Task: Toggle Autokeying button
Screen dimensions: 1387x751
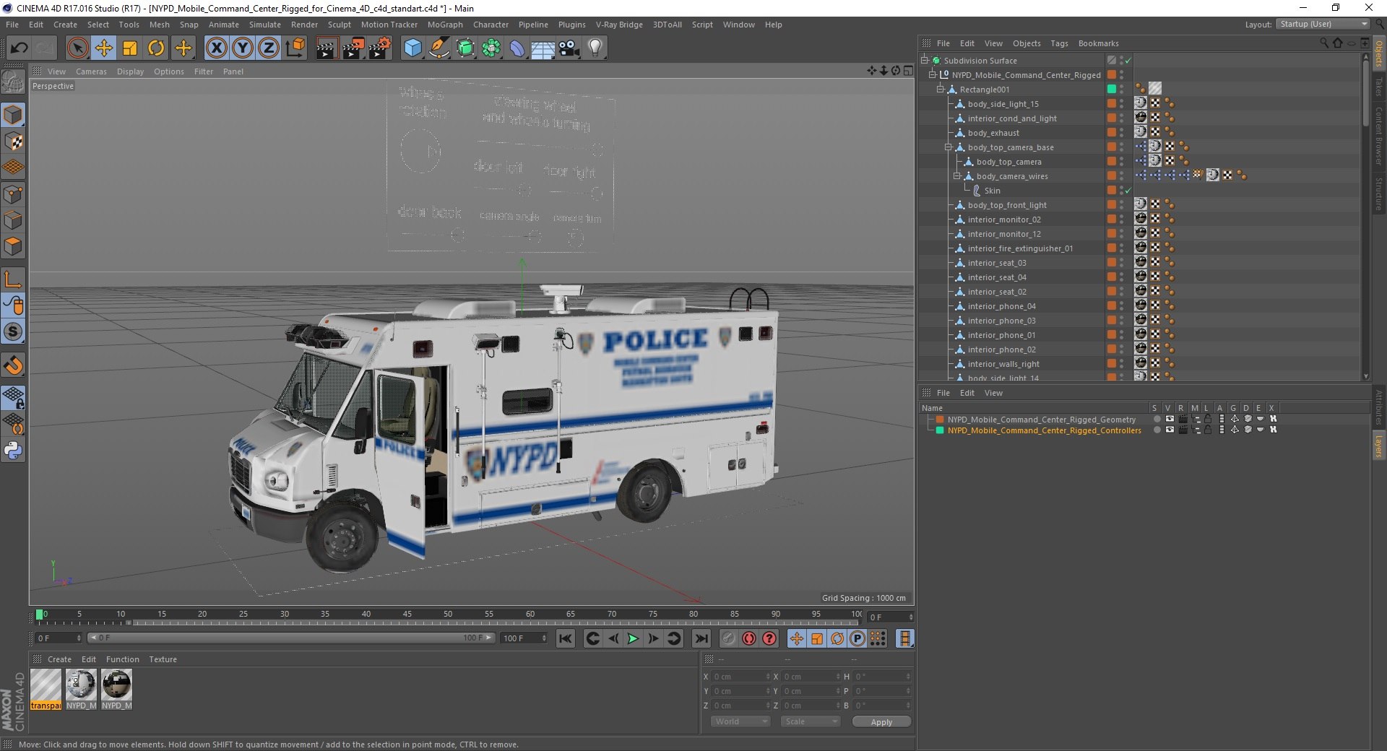Action: [749, 638]
